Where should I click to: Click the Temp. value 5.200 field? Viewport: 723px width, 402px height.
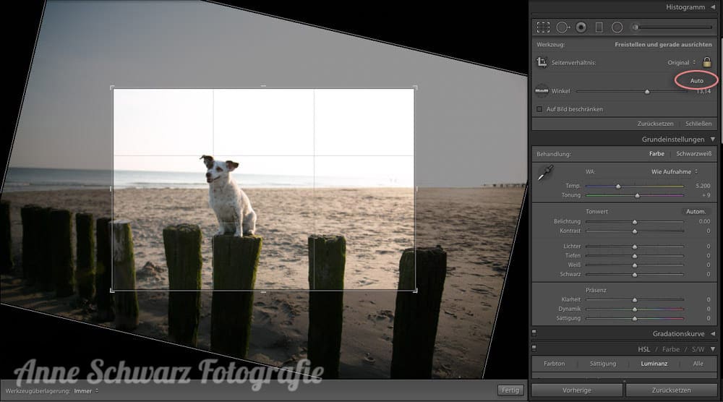(x=703, y=186)
